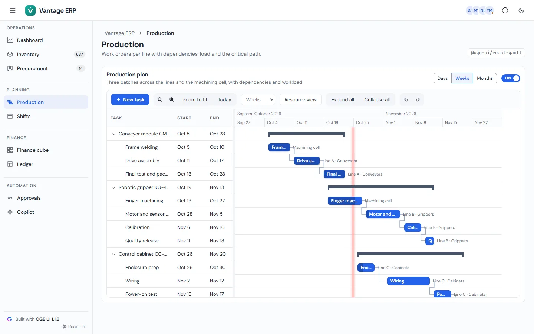Open Shifts planning page
The width and height of the screenshot is (534, 334).
(x=46, y=116)
